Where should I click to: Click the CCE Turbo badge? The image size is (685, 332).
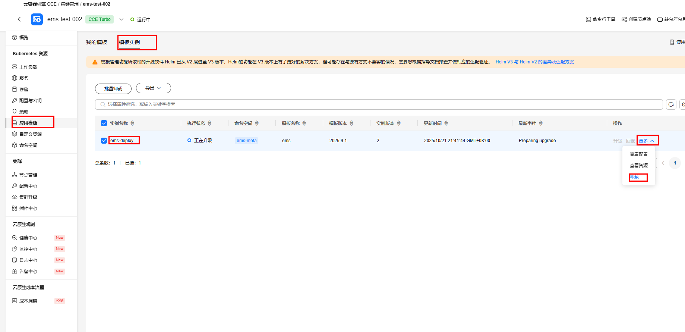coord(100,19)
